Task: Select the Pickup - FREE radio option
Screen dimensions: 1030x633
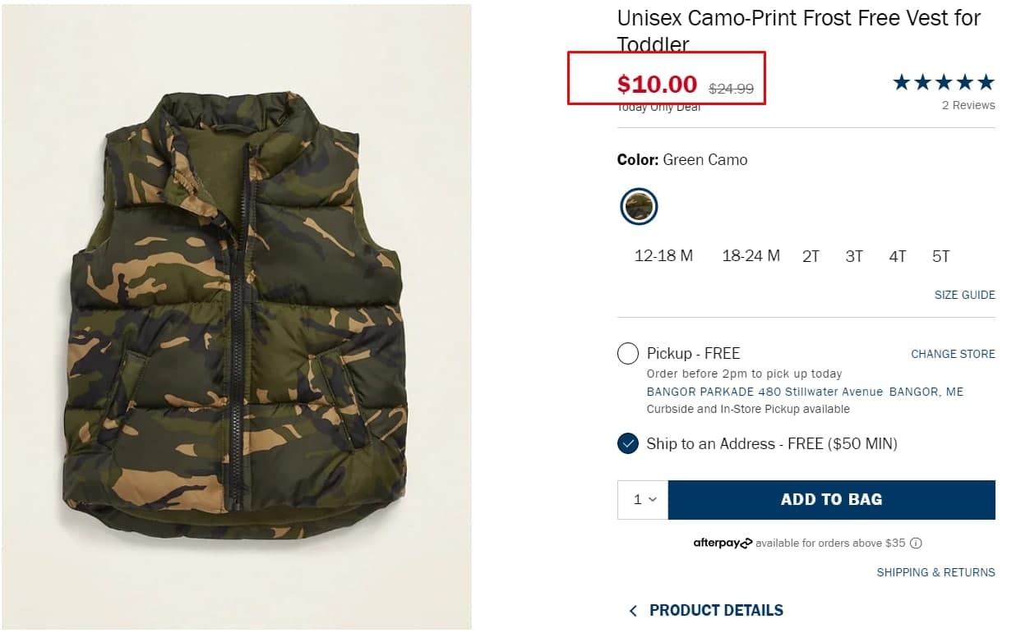Action: [628, 354]
